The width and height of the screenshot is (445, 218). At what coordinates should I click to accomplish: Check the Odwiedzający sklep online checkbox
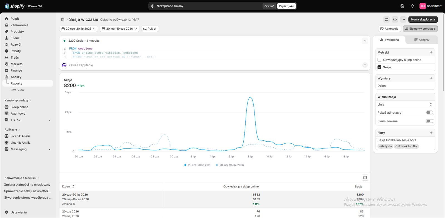point(379,60)
